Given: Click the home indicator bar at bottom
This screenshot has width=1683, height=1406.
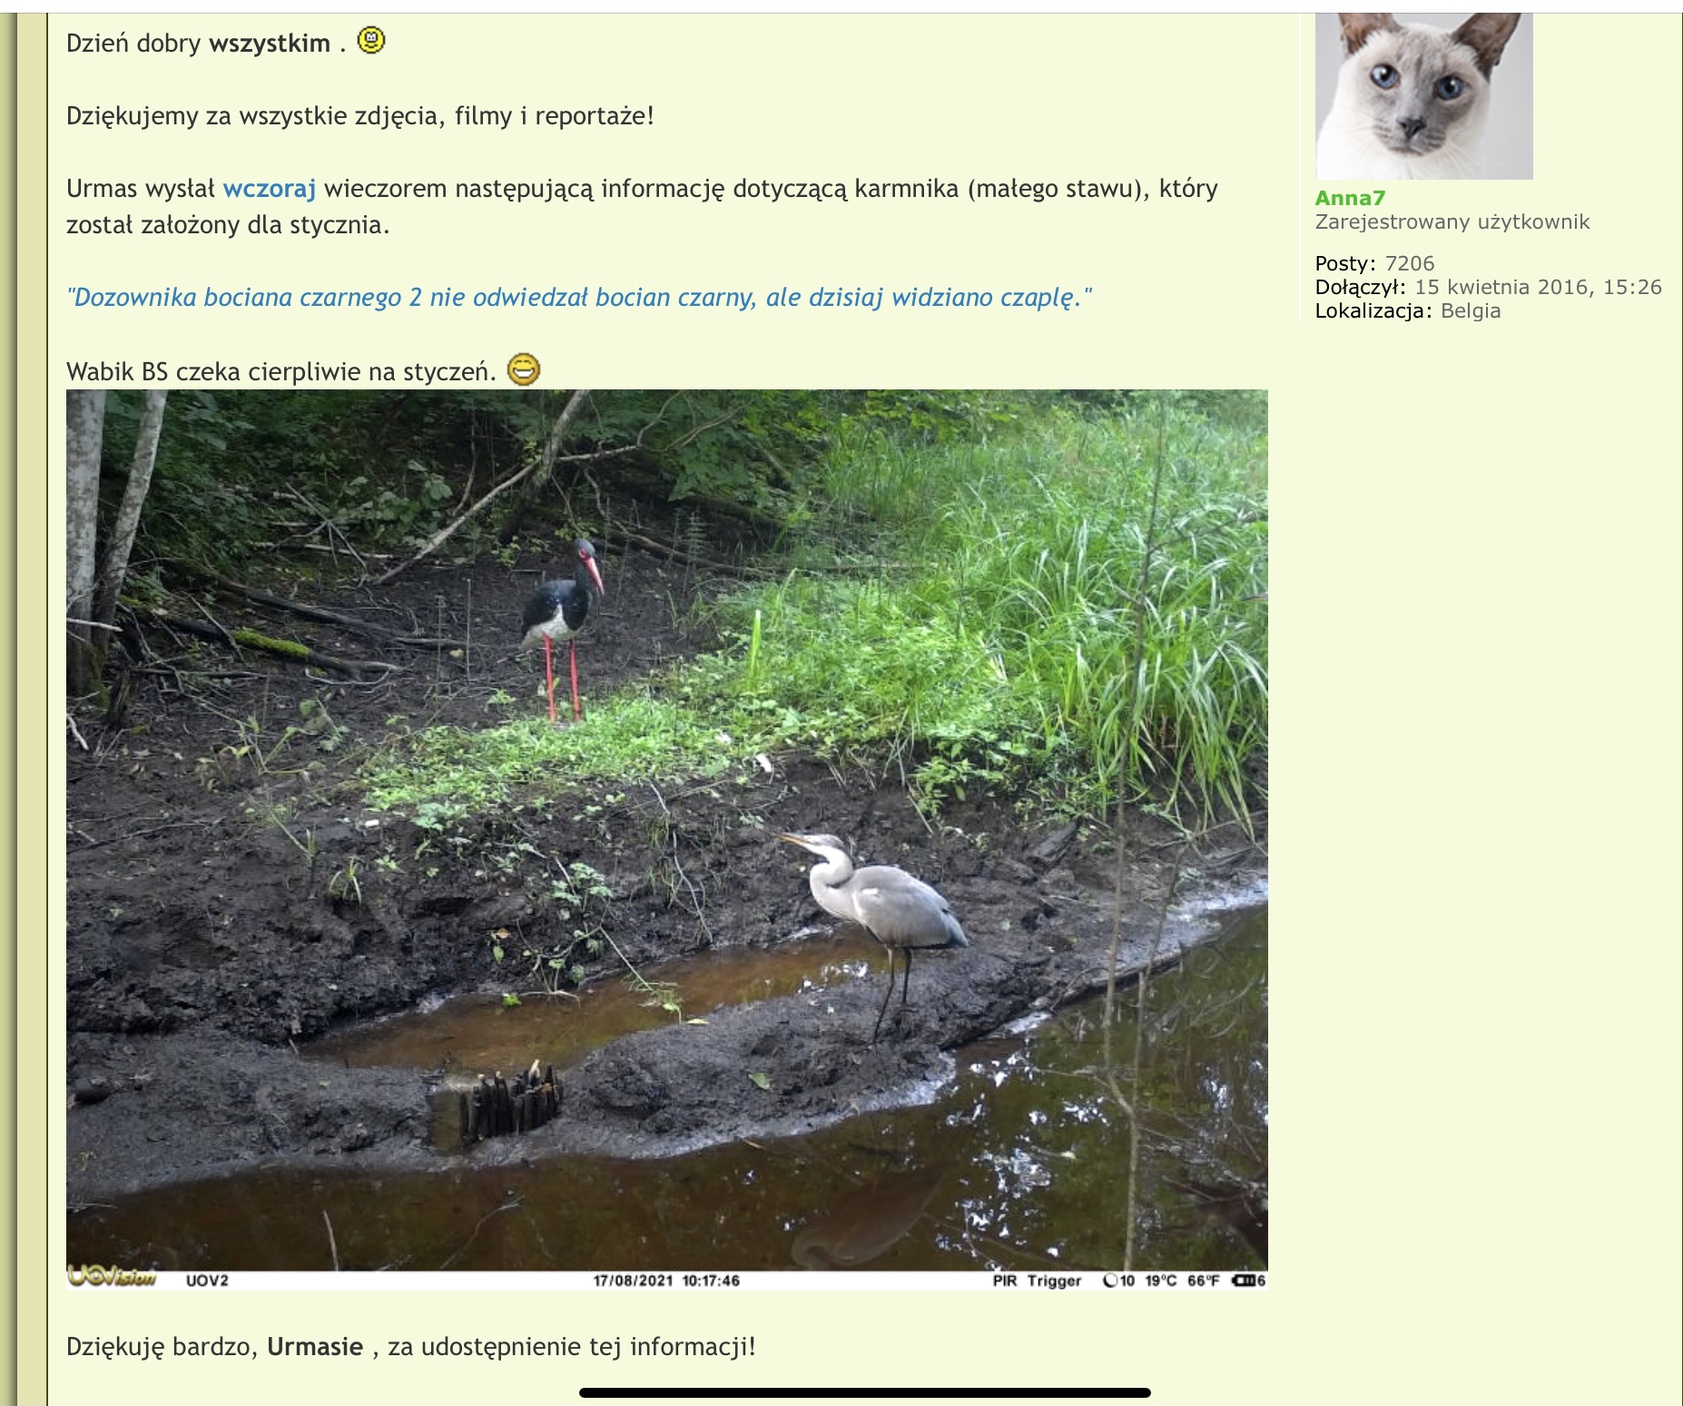Looking at the screenshot, I should coord(865,1392).
